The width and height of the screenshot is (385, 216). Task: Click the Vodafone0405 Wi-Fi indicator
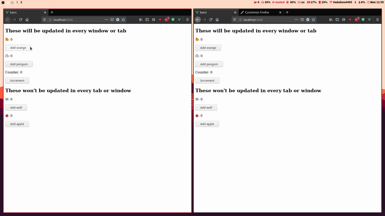pyautogui.click(x=341, y=2)
